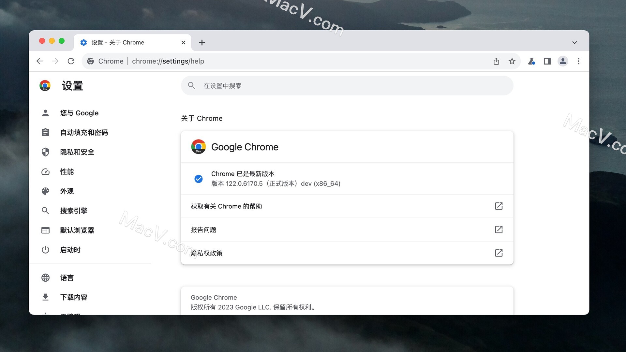The image size is (626, 352).
Task: Click the blue checkmark update status icon
Action: (x=199, y=179)
